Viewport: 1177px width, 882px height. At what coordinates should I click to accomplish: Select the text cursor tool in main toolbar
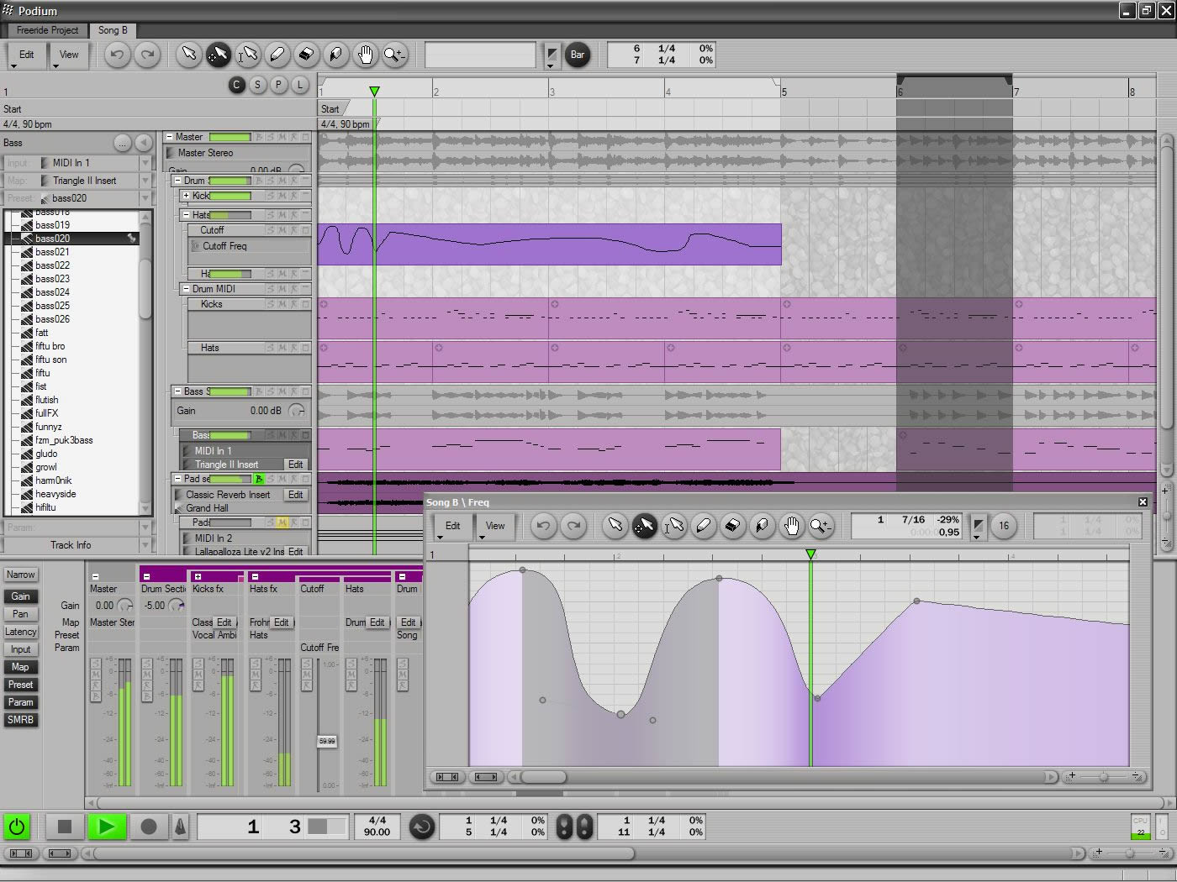[x=247, y=55]
